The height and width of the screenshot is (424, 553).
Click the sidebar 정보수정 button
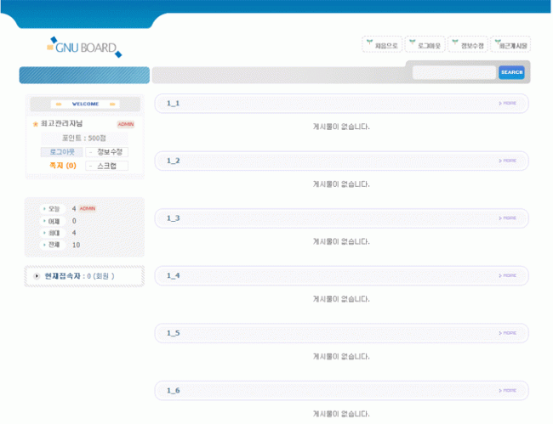click(107, 152)
